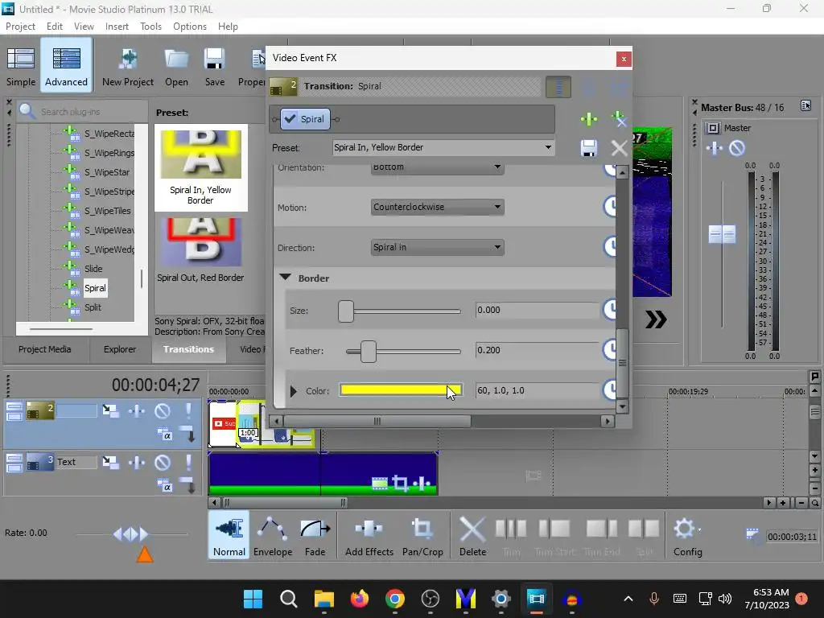Viewport: 824px width, 618px height.
Task: Select the Fade tool
Action: tap(315, 536)
